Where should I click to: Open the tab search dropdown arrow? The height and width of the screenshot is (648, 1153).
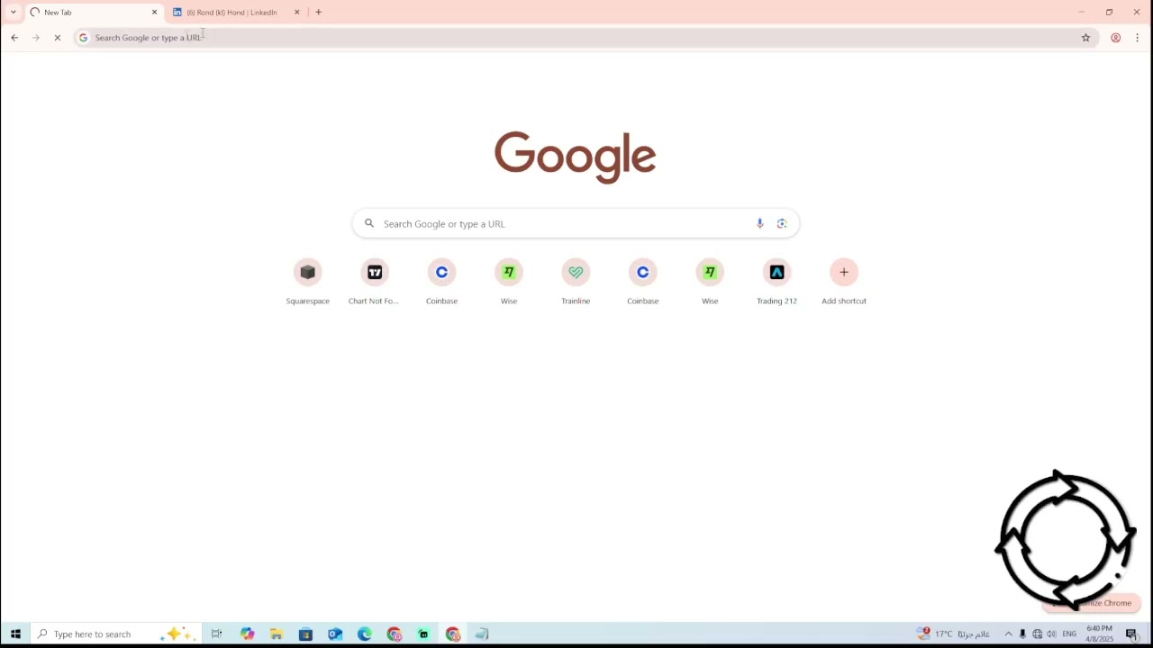coord(13,12)
